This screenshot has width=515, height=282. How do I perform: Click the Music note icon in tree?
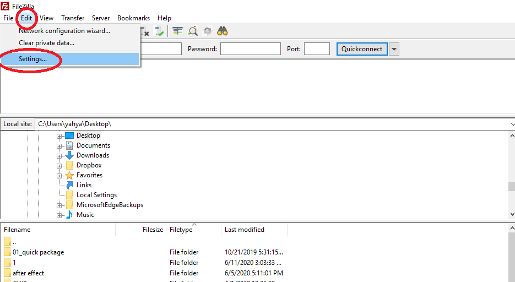click(x=69, y=215)
